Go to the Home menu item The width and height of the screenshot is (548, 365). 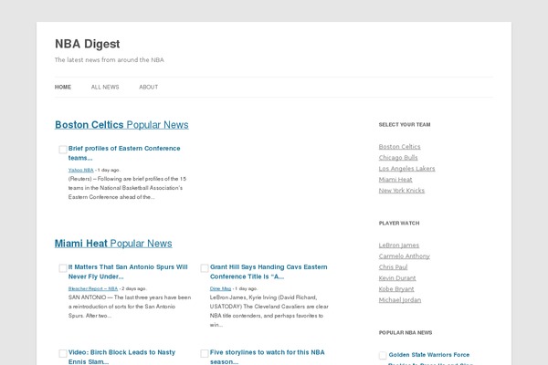[x=63, y=87]
